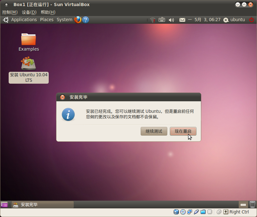The image size is (257, 217).
Task: Open the Applications menu
Action: 24,20
